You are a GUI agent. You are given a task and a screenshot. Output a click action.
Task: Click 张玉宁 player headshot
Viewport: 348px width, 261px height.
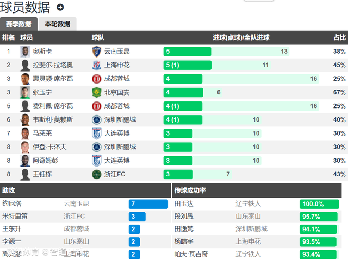(x=24, y=92)
